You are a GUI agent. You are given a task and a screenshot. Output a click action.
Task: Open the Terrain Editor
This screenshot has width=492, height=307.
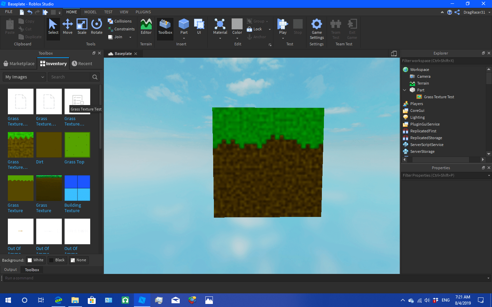pyautogui.click(x=146, y=27)
